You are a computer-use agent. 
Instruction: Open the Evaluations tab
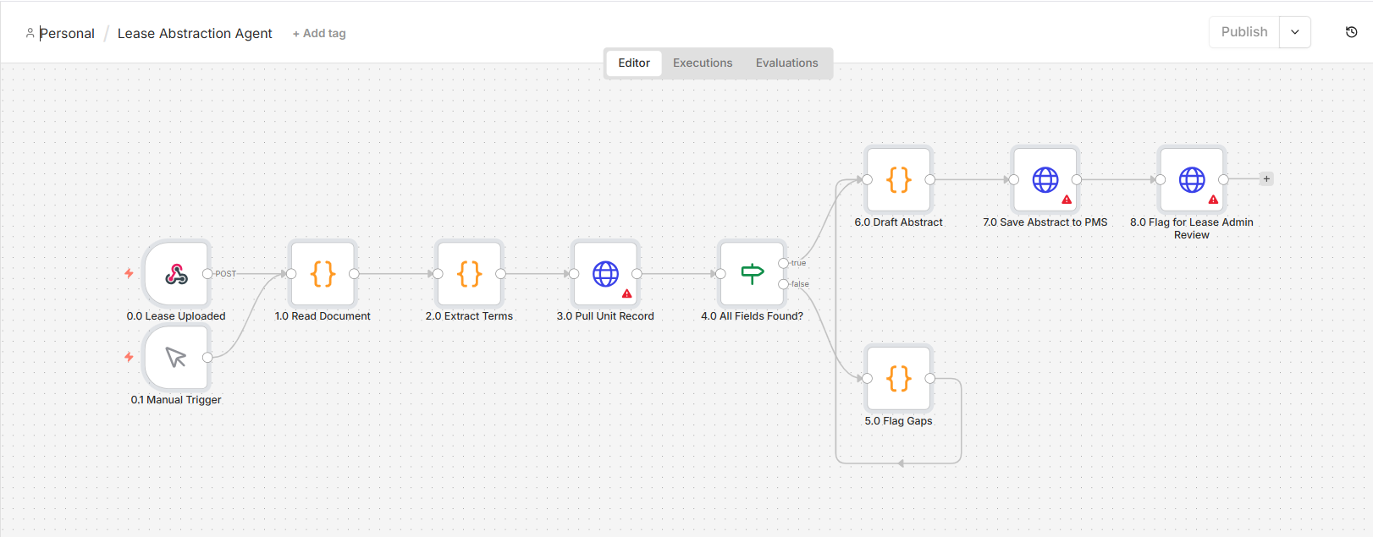(x=787, y=63)
